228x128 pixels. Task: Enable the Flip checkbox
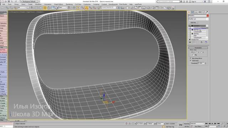click(x=193, y=55)
